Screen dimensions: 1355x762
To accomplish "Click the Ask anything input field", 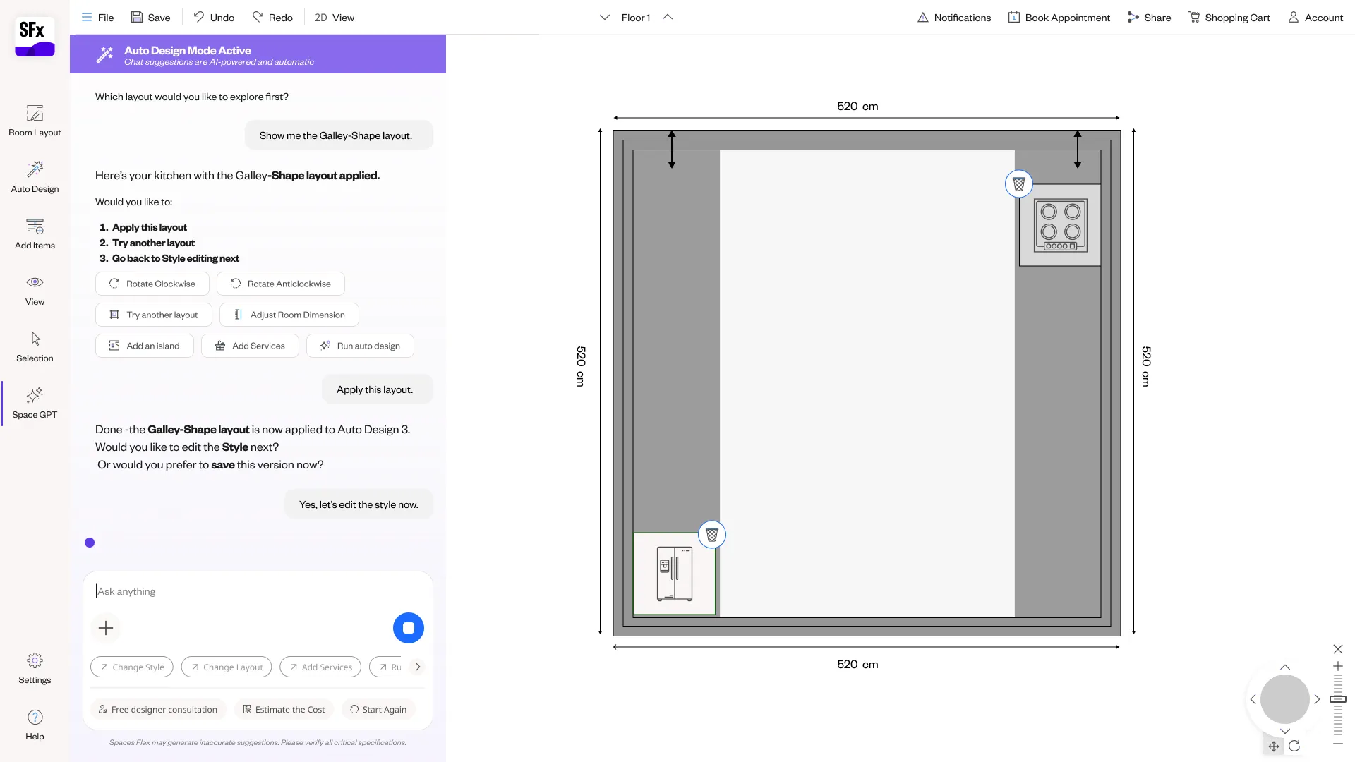I will (x=258, y=591).
